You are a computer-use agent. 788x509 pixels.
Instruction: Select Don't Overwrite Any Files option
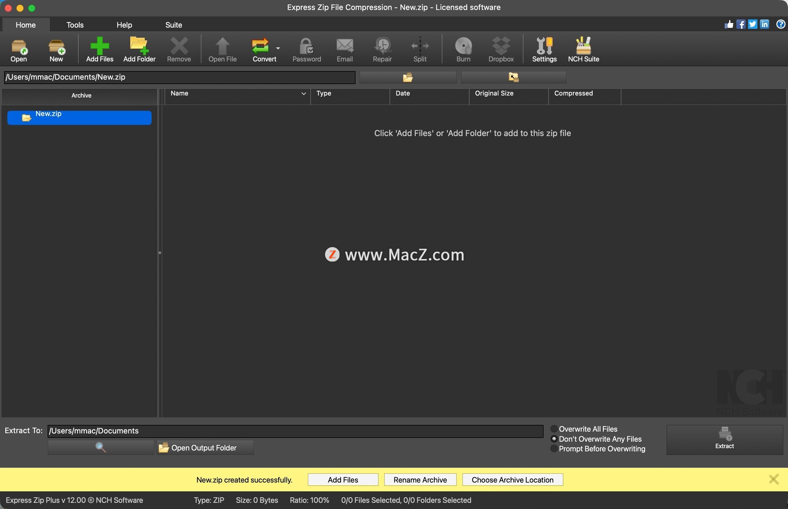554,439
